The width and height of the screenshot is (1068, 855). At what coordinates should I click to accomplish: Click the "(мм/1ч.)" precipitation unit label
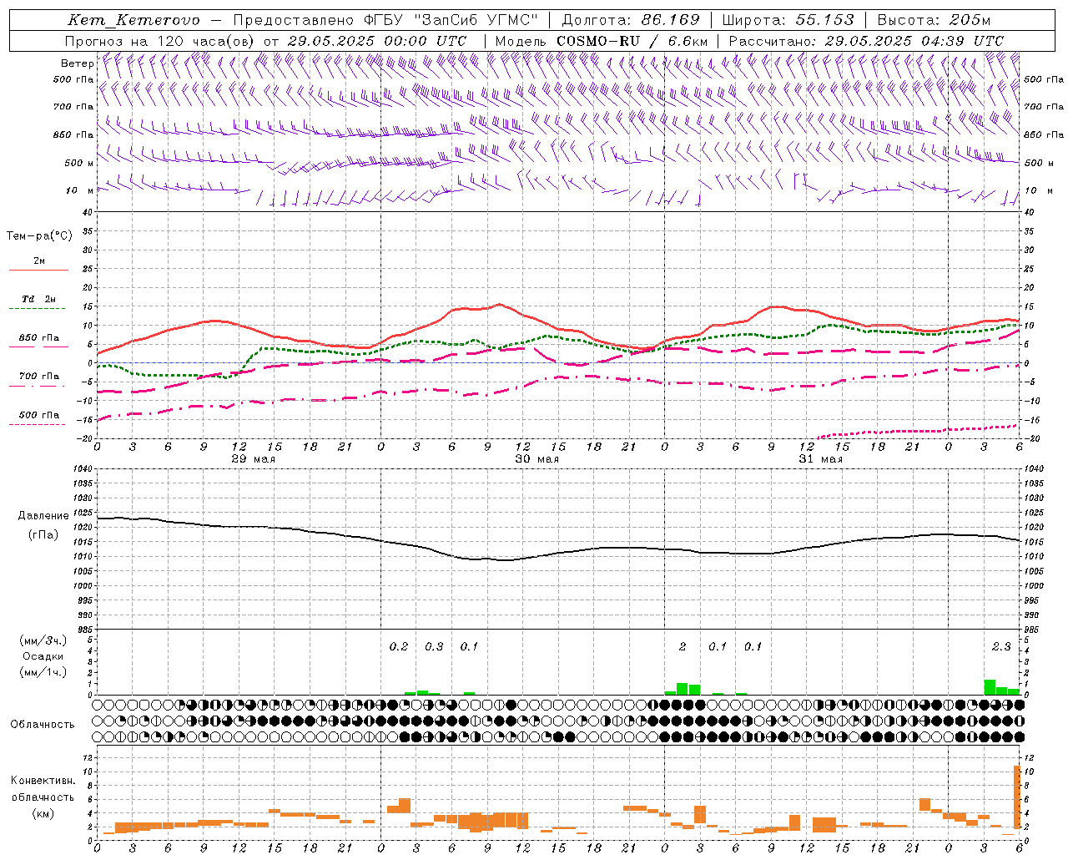(43, 671)
